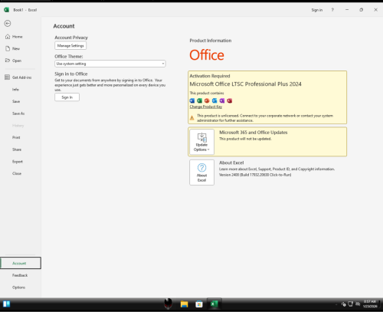Choose Close in the backstage menu
Image resolution: width=383 pixels, height=312 pixels.
tap(17, 173)
